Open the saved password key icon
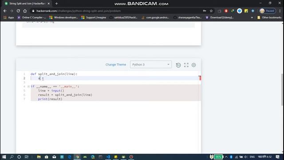This screenshot has width=284, height=160. (205, 11)
